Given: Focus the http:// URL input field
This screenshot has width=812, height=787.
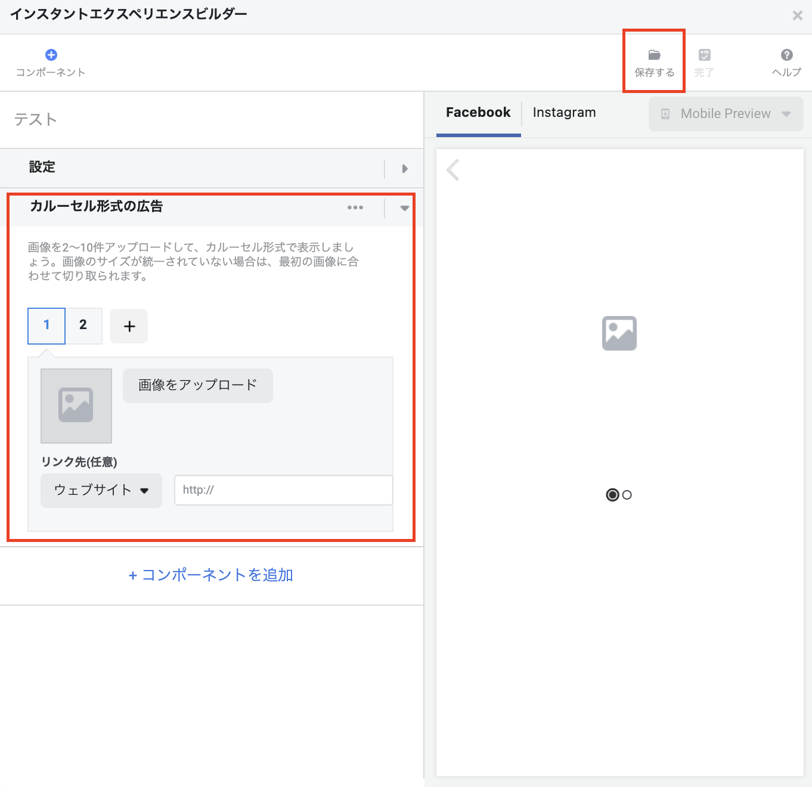Looking at the screenshot, I should point(283,490).
